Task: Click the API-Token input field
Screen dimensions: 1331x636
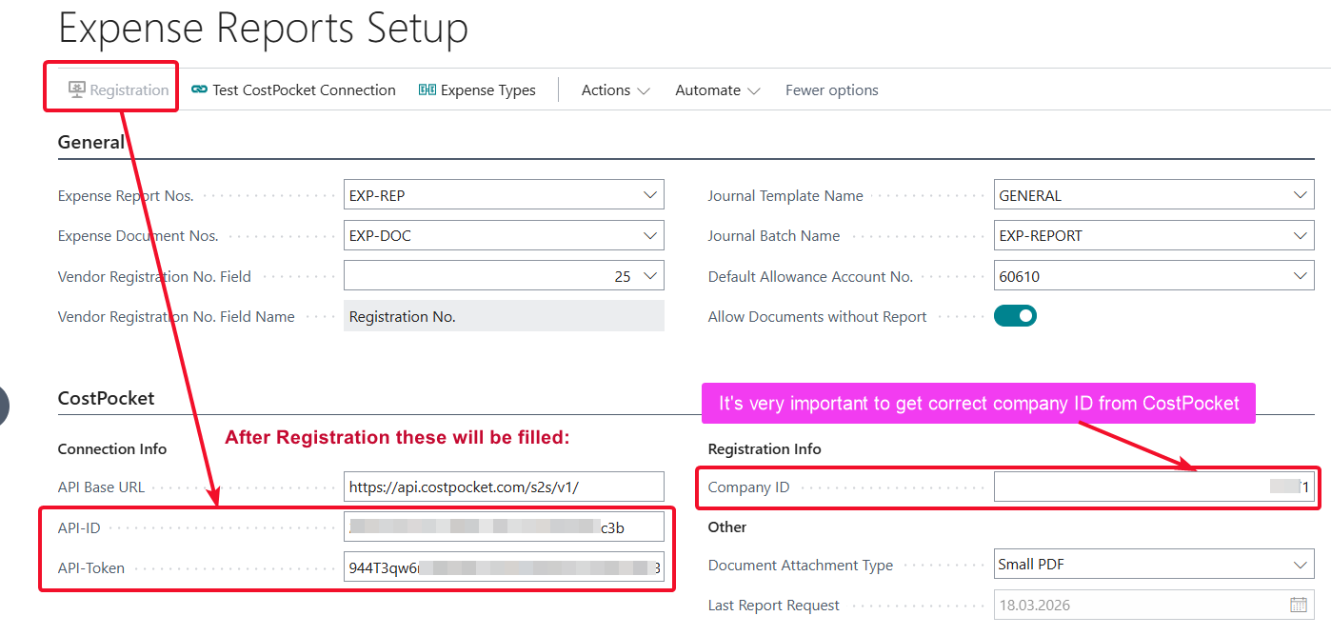Action: 504,567
